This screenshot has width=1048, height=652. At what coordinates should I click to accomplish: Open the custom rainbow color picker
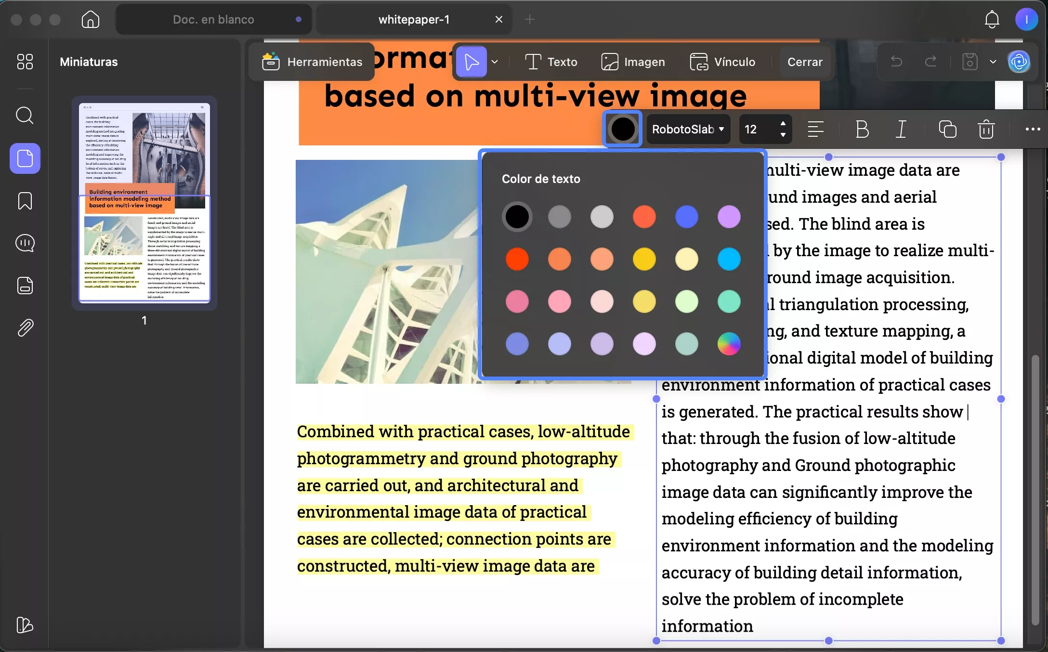(729, 344)
